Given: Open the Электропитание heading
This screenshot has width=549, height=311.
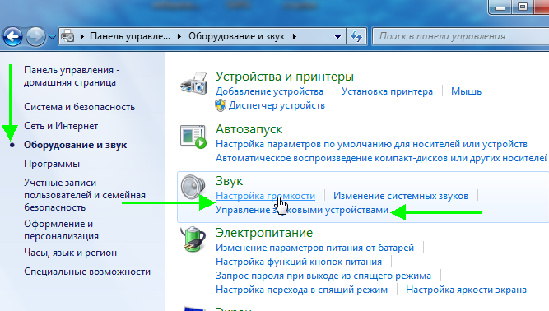Looking at the screenshot, I should click(264, 233).
